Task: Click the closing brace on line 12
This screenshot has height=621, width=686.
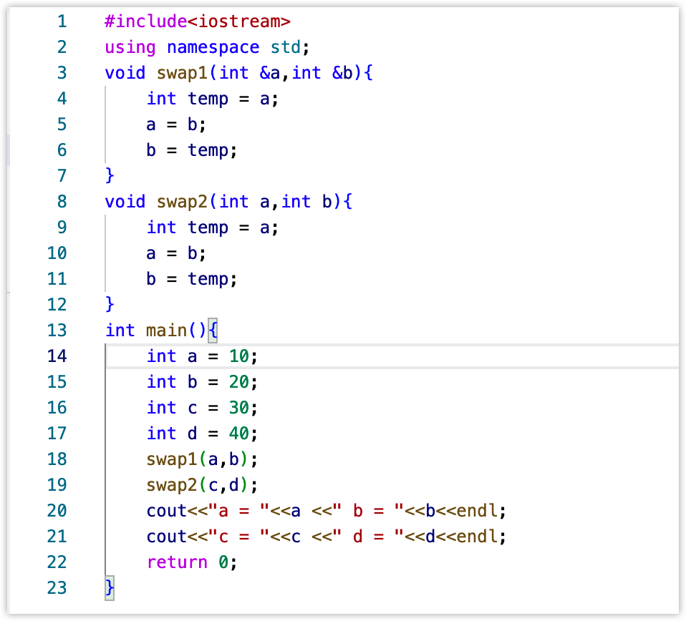Action: (x=110, y=304)
